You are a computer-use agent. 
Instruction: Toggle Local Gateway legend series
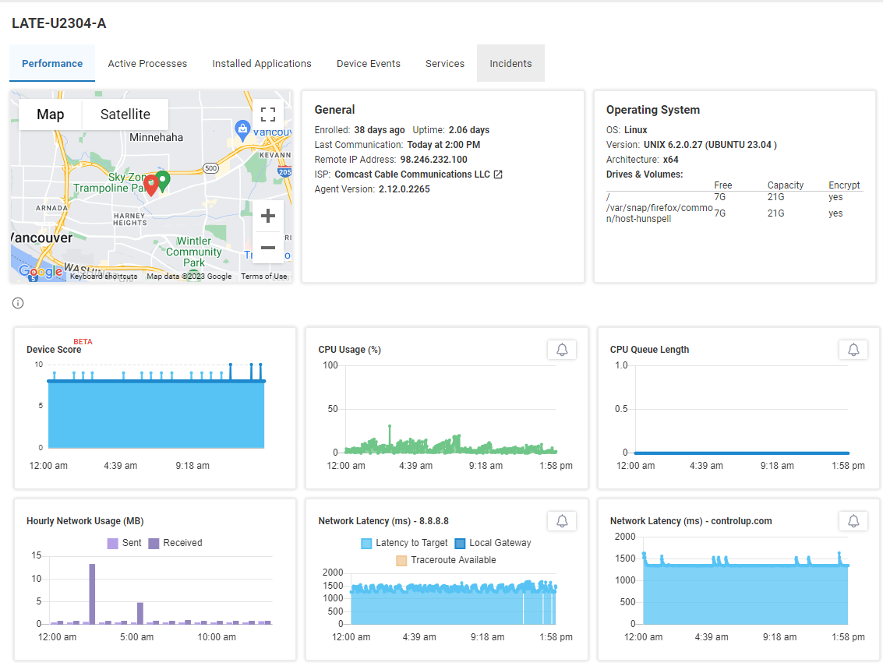pos(493,543)
